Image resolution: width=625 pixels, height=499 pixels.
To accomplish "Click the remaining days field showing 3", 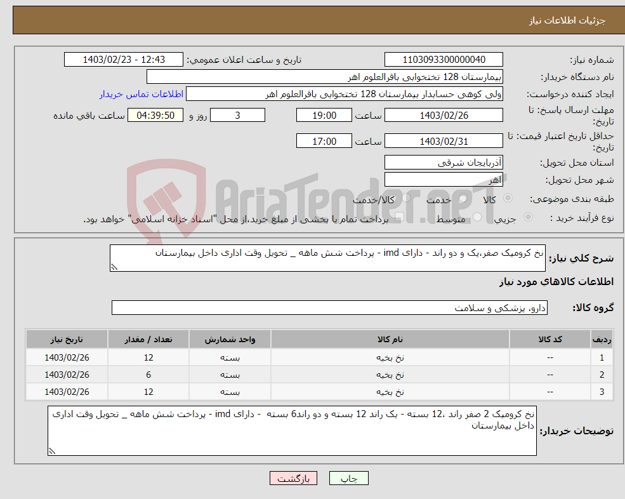I will (x=237, y=116).
